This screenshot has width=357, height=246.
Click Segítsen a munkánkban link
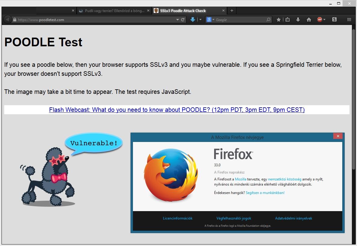[265, 193]
